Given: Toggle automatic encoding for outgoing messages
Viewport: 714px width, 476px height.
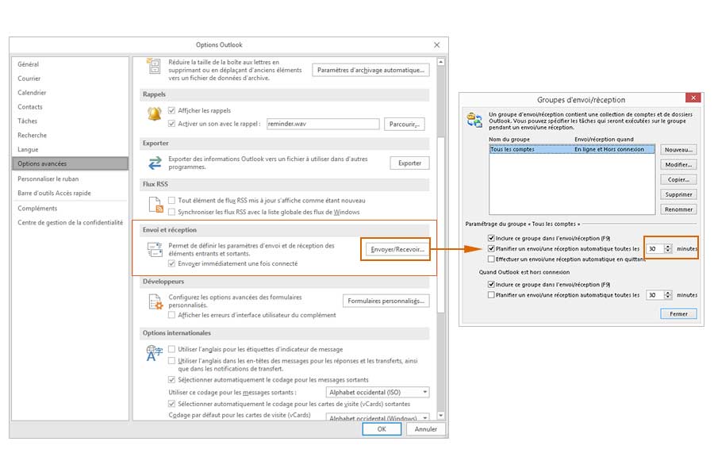Looking at the screenshot, I should coord(171,379).
